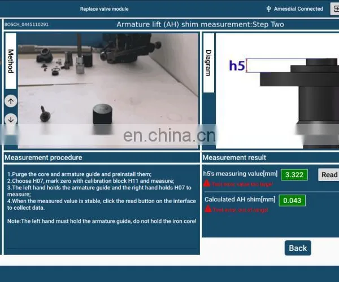Open the Method tab
Screen dimensions: 339x282
coord(11,61)
